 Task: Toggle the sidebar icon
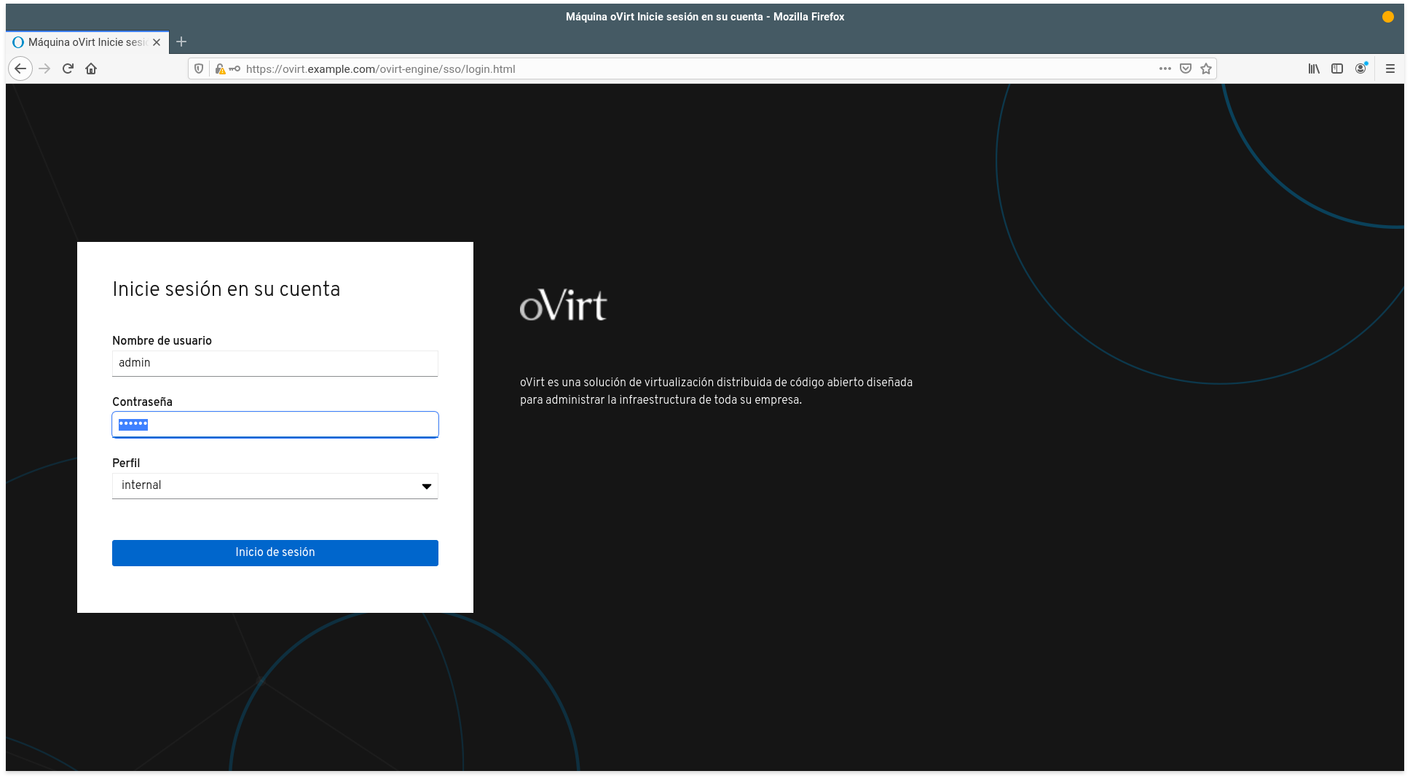(1337, 68)
